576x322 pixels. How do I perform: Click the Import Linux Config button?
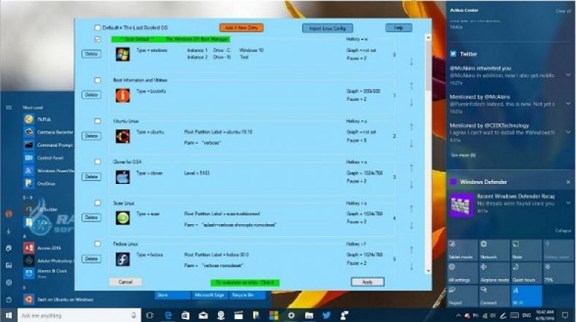pyautogui.click(x=327, y=28)
